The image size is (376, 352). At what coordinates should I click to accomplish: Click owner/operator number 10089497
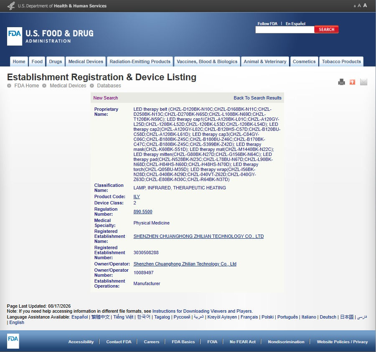(x=143, y=273)
